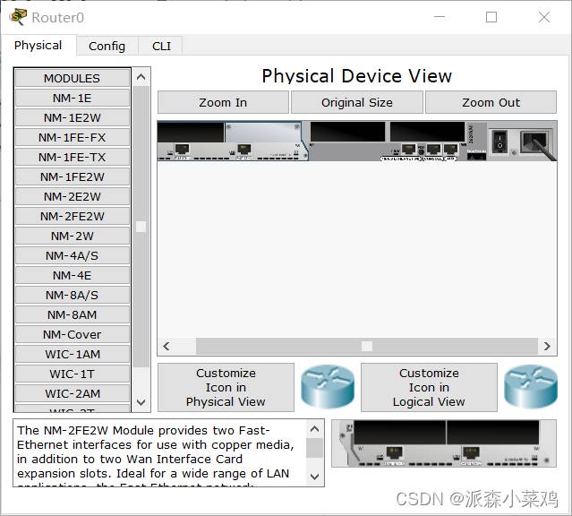Select the WIC-2AM module

73,393
